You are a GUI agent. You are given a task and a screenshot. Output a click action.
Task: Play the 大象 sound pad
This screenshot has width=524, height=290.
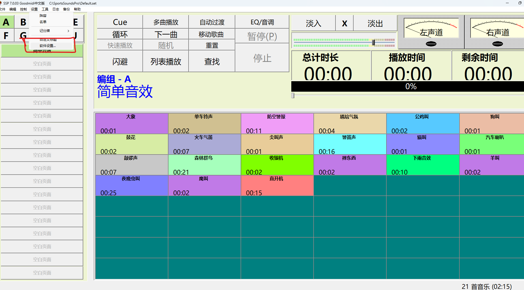point(132,123)
